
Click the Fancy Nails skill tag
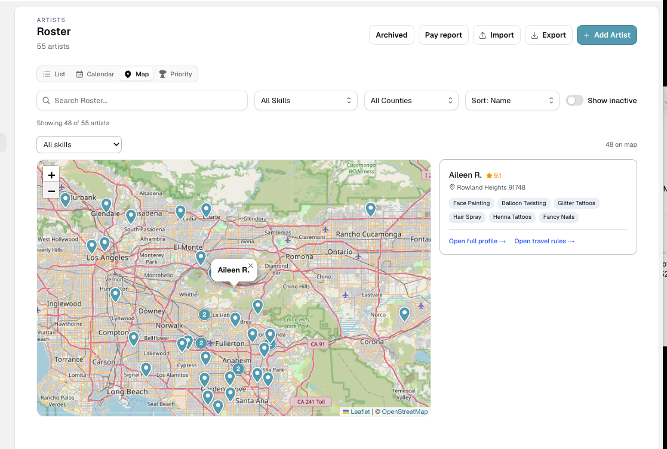558,216
